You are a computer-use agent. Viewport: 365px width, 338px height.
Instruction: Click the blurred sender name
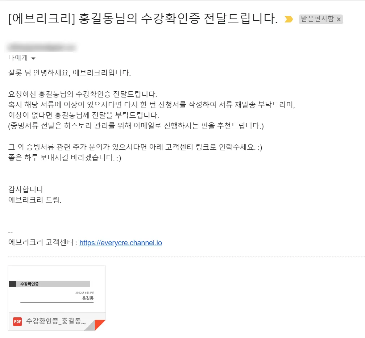tap(42, 47)
